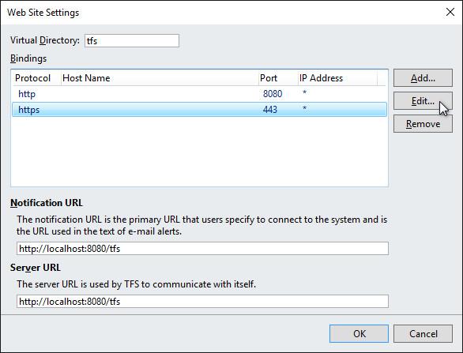463x353 pixels.
Task: Sort bindings by Port column header
Action: coord(278,78)
